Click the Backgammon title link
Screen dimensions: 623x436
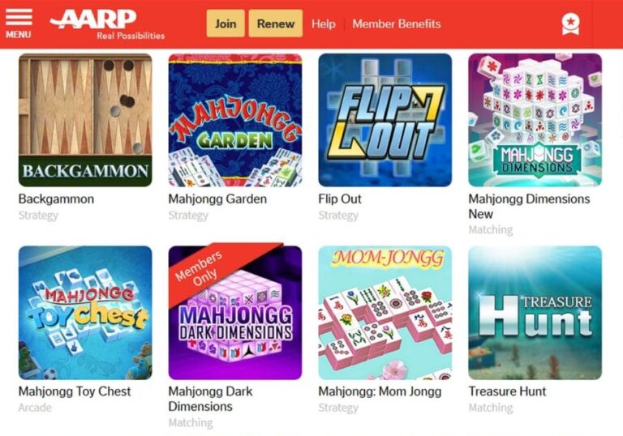56,199
